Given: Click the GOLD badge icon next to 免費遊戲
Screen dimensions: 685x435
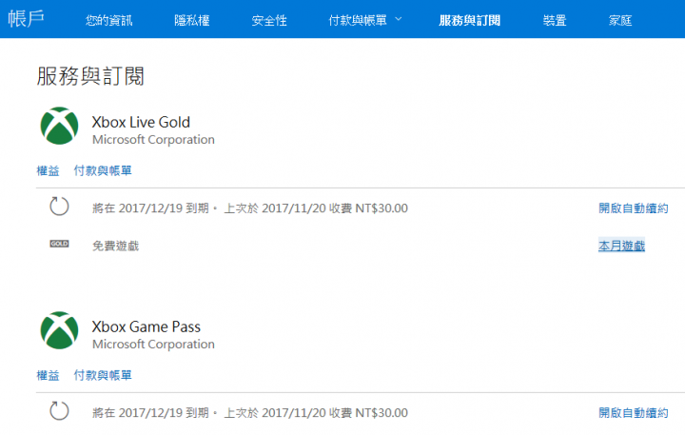Looking at the screenshot, I should pos(59,244).
